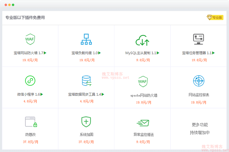Select the 系统加固 shield plus icon
Image resolution: width=229 pixels, height=152 pixels.
86,122
